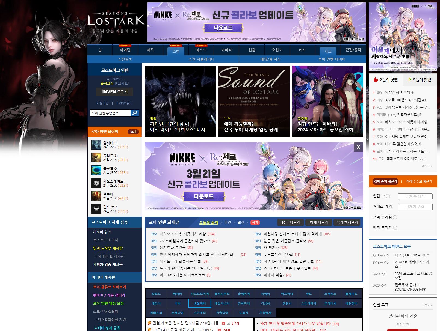Open 로아 유튜브 모아보기 link
440x331 pixels.
(x=110, y=287)
